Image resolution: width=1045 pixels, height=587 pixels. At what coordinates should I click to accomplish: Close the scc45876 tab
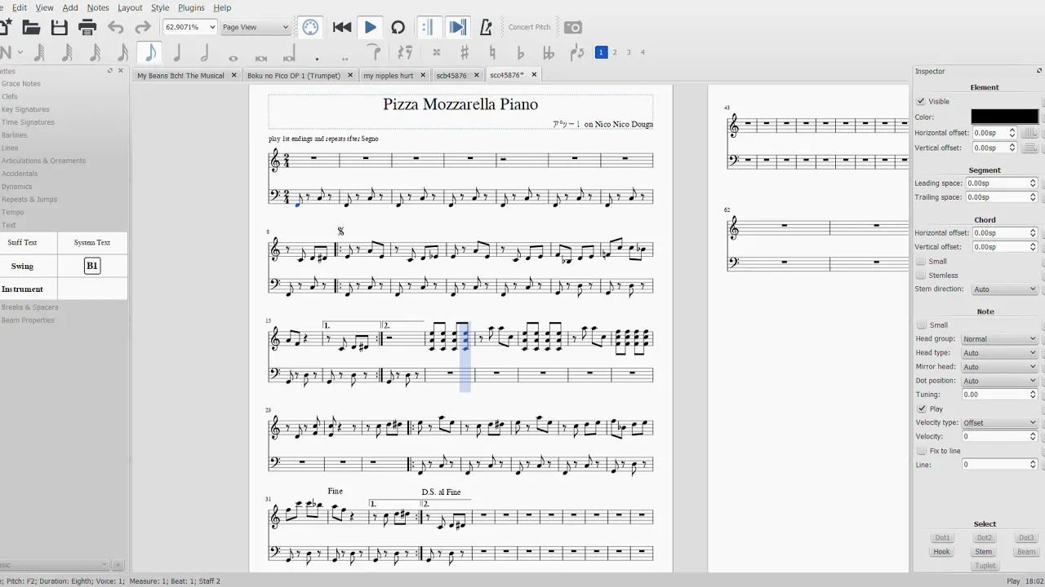[x=534, y=74]
